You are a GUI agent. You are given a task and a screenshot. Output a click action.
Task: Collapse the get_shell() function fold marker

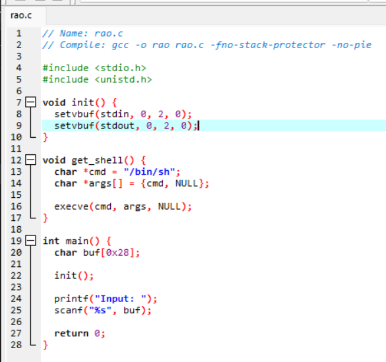tap(31, 160)
